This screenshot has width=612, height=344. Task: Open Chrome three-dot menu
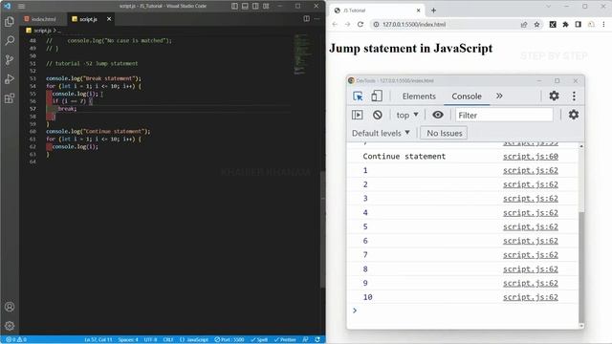click(603, 24)
